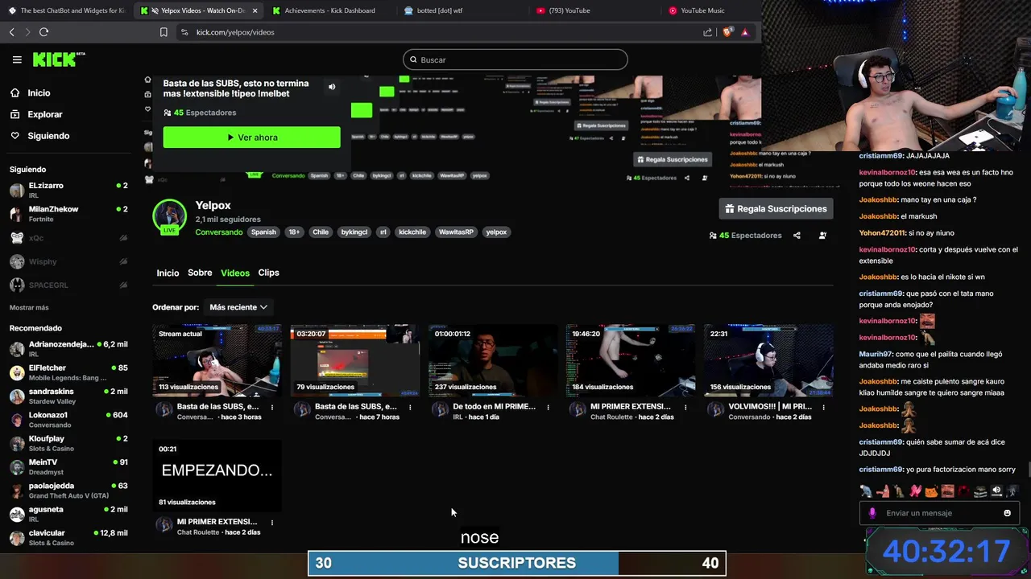This screenshot has height=579, width=1031.
Task: Click chat username kevinalbornoz10 in first message
Action: (x=888, y=172)
